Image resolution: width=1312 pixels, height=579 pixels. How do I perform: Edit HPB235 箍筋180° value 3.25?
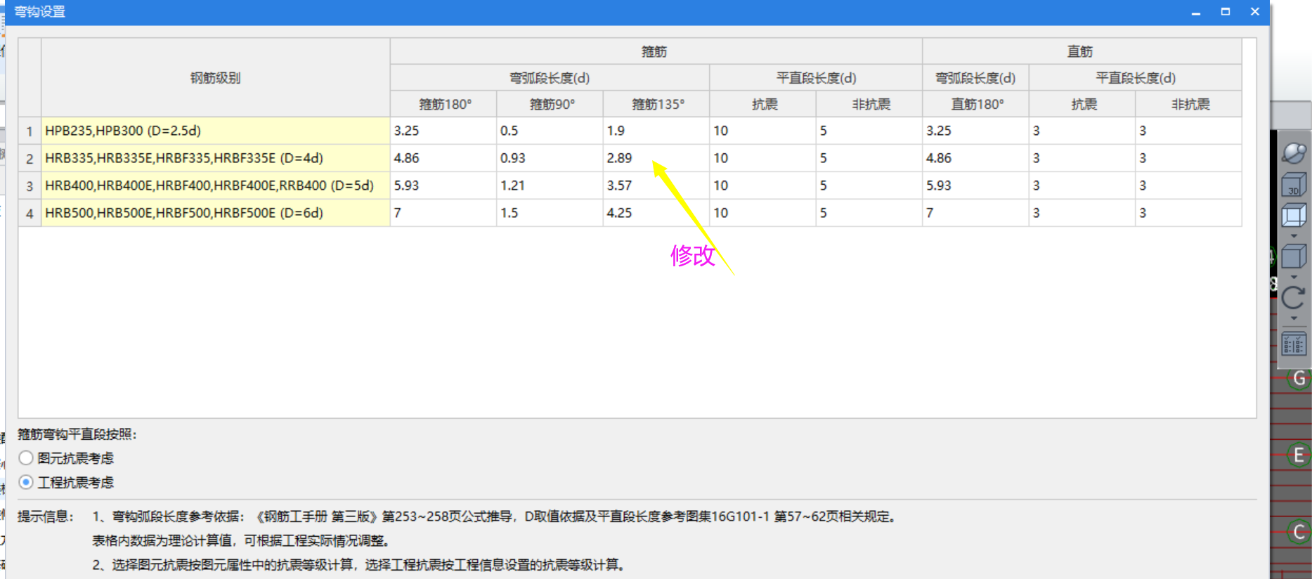point(443,131)
